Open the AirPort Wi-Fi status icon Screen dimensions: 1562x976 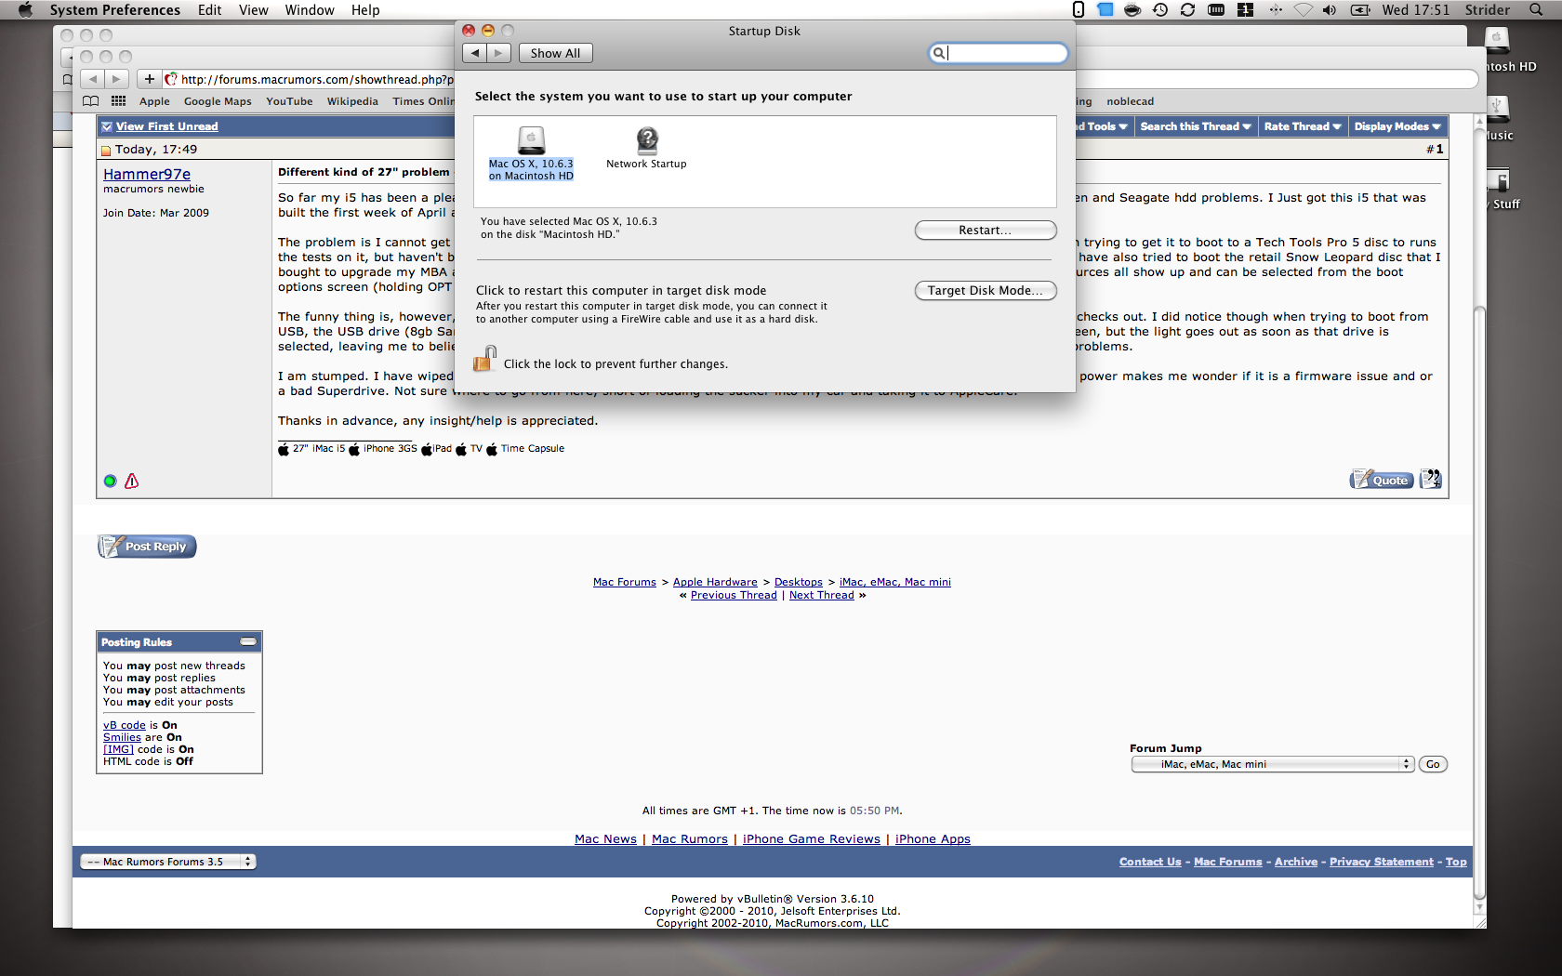click(x=1304, y=10)
